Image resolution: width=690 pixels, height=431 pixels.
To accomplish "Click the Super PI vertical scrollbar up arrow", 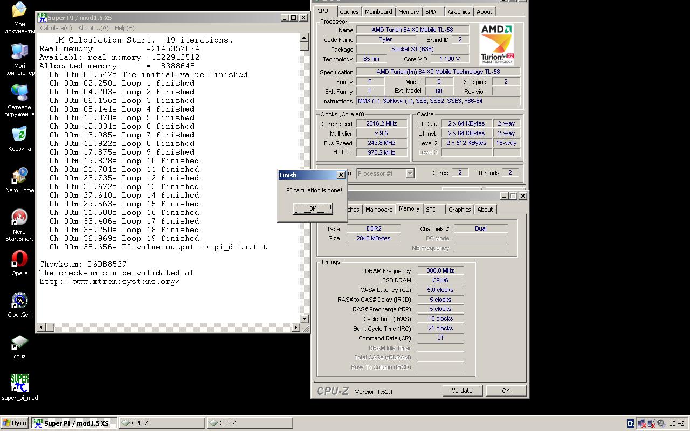I will point(305,38).
